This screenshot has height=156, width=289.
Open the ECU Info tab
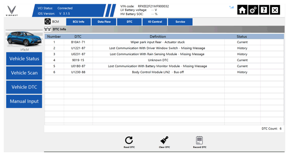pos(79,22)
